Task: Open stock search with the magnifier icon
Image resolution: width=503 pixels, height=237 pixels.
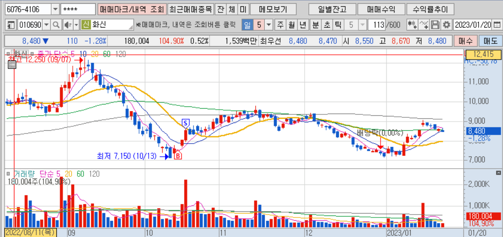Action: click(x=56, y=25)
